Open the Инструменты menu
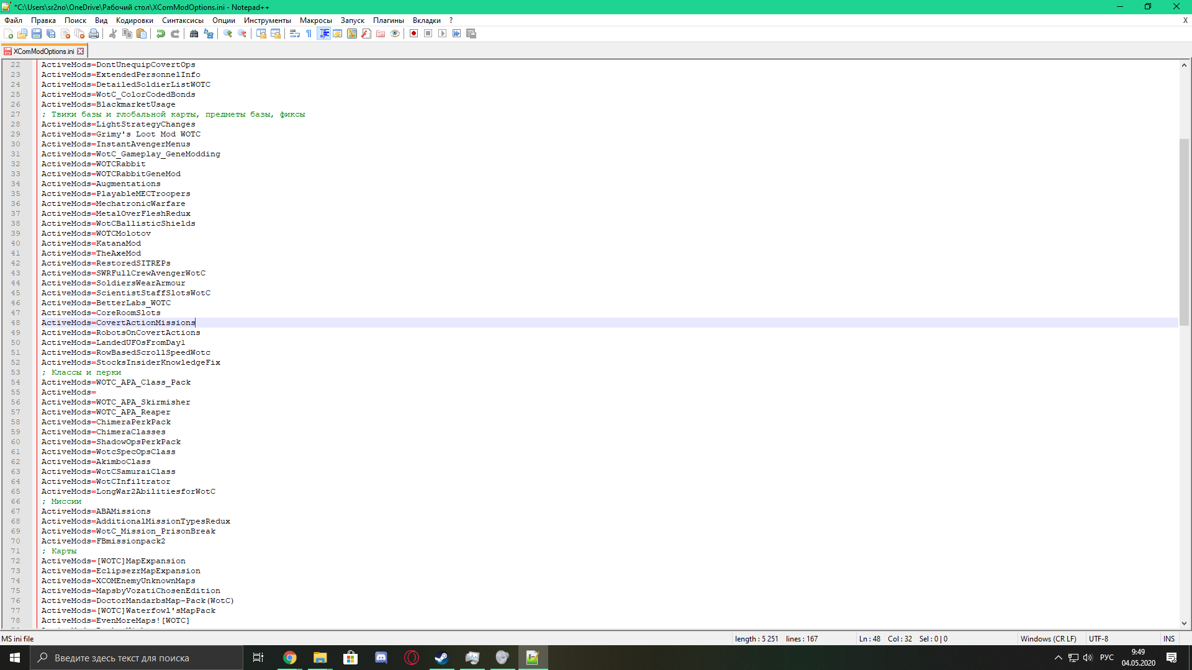Screen dimensions: 1192x670 268,20
